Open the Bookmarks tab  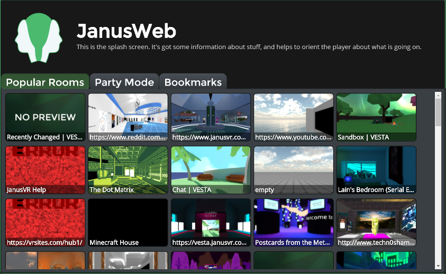point(193,82)
